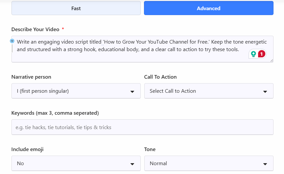Focus the Keywords input field
Screen dimensions: 284x174
pos(142,127)
